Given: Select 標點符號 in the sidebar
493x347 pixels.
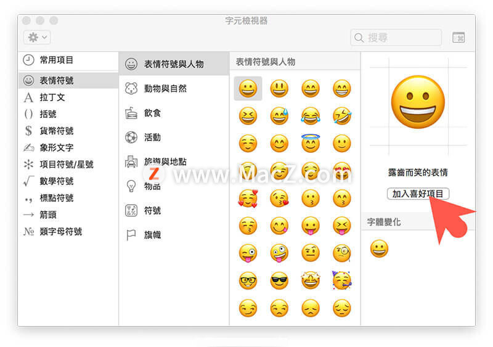Looking at the screenshot, I should (68, 198).
